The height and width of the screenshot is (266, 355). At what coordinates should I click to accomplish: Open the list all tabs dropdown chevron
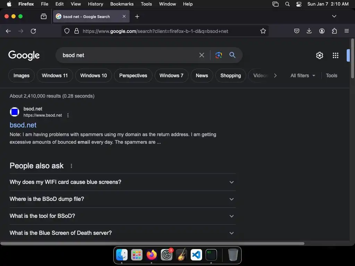[334, 16]
